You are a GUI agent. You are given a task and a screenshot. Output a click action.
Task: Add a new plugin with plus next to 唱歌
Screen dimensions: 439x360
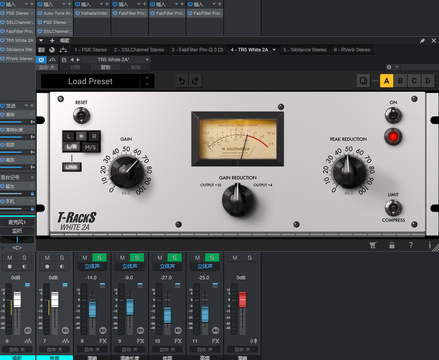click(x=52, y=41)
